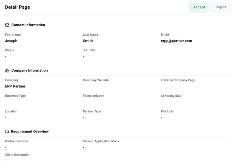The height and width of the screenshot is (165, 234).
Task: Click the Linkedin Company Page label
Action: point(178,80)
